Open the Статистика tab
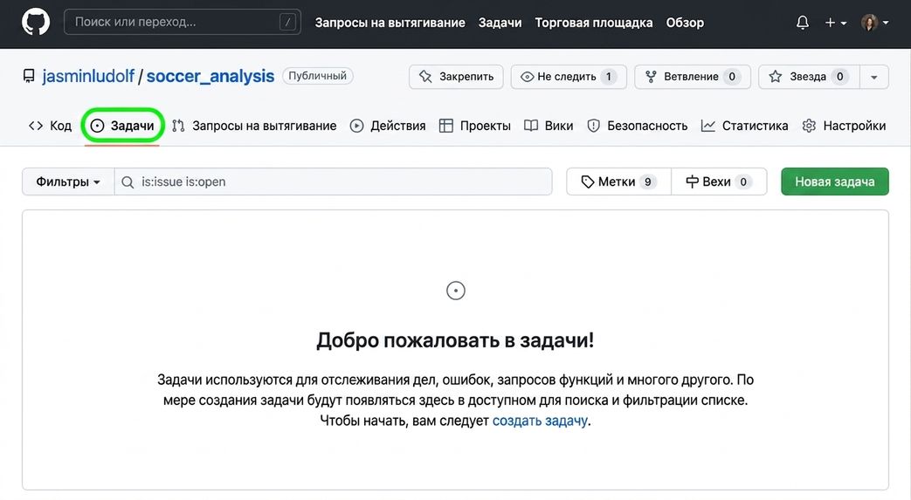911x500 pixels. point(744,126)
